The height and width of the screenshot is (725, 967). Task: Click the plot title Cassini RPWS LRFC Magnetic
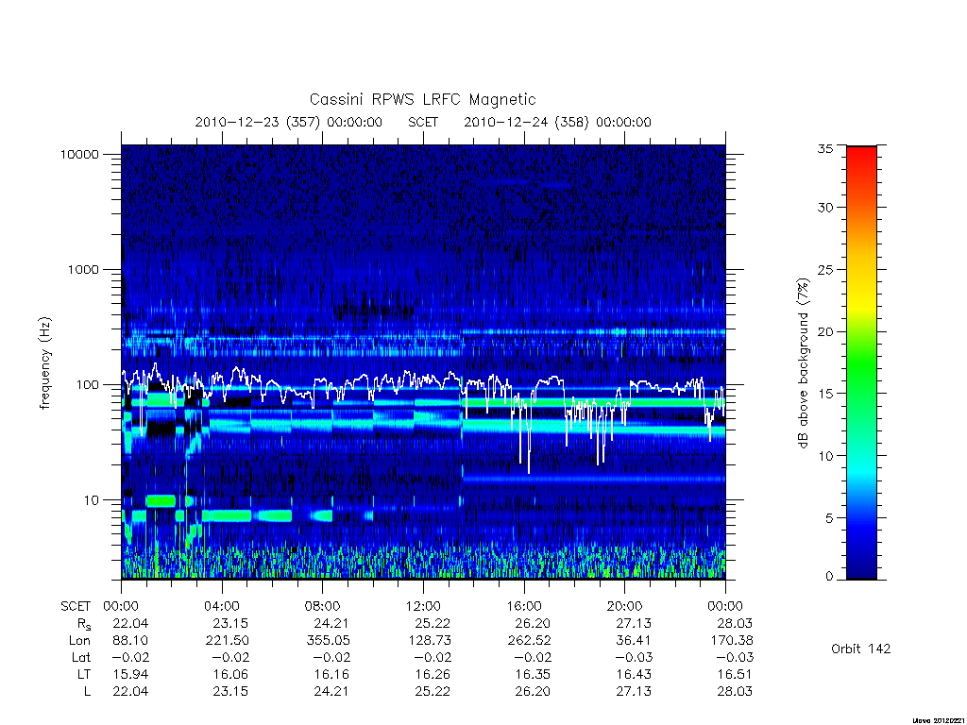tap(422, 99)
